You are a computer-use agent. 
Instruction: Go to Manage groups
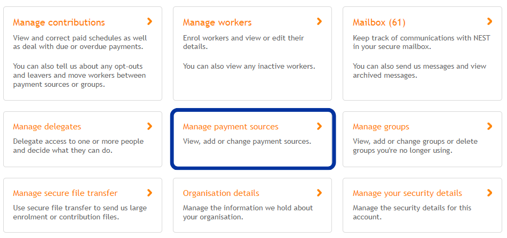tap(381, 127)
